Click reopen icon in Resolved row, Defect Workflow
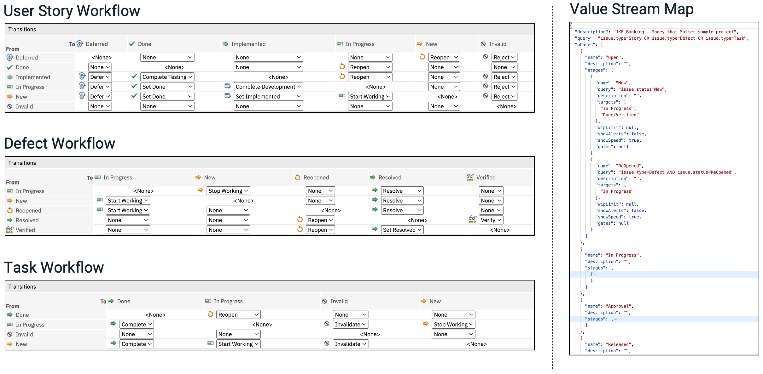 [300, 219]
